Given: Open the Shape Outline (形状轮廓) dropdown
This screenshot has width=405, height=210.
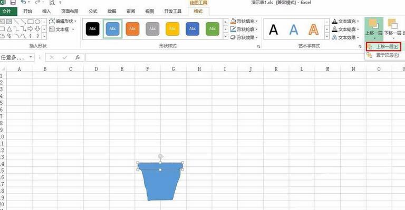Looking at the screenshot, I should (244, 29).
